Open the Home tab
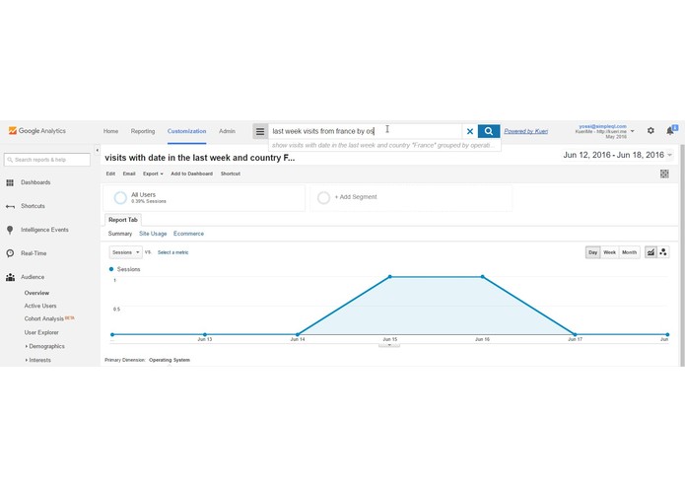This screenshot has height=487, width=685. point(110,131)
